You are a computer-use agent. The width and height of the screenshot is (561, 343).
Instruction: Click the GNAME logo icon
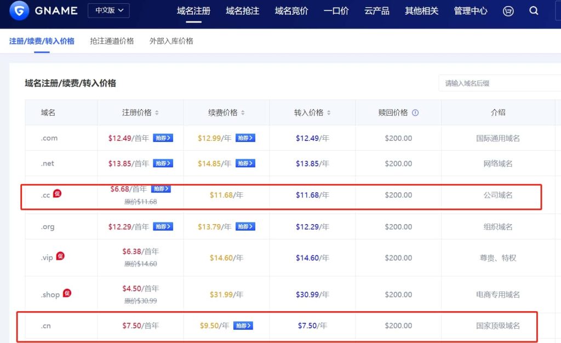click(19, 11)
